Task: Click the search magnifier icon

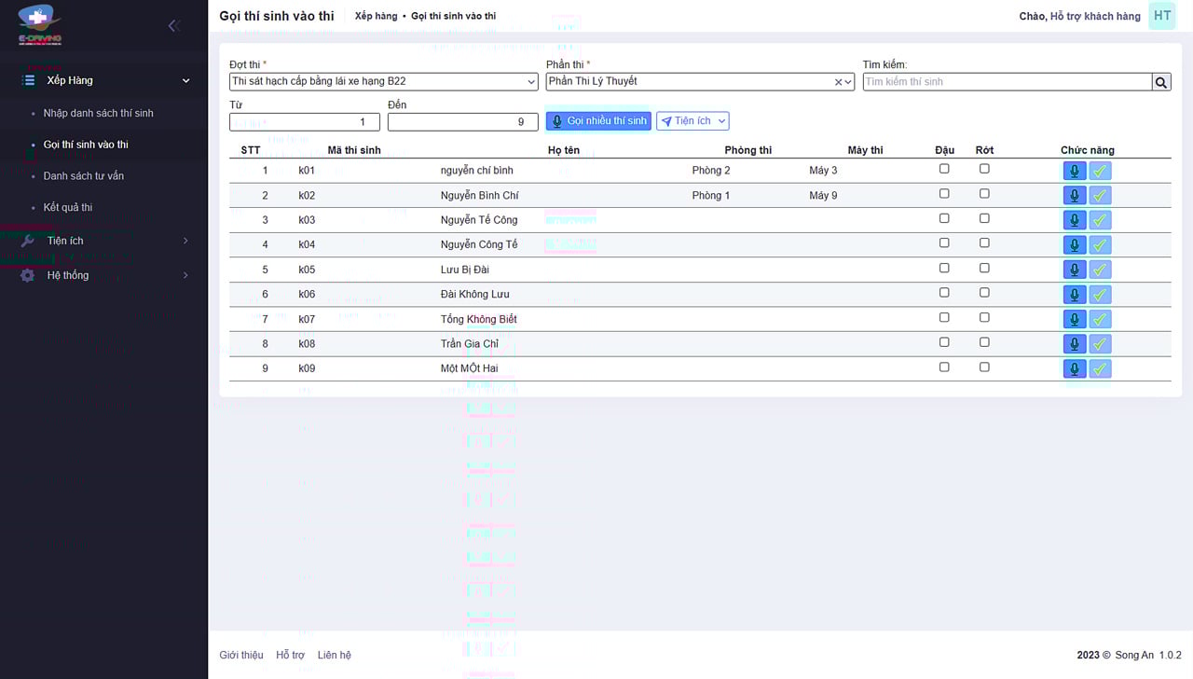Action: coord(1161,82)
